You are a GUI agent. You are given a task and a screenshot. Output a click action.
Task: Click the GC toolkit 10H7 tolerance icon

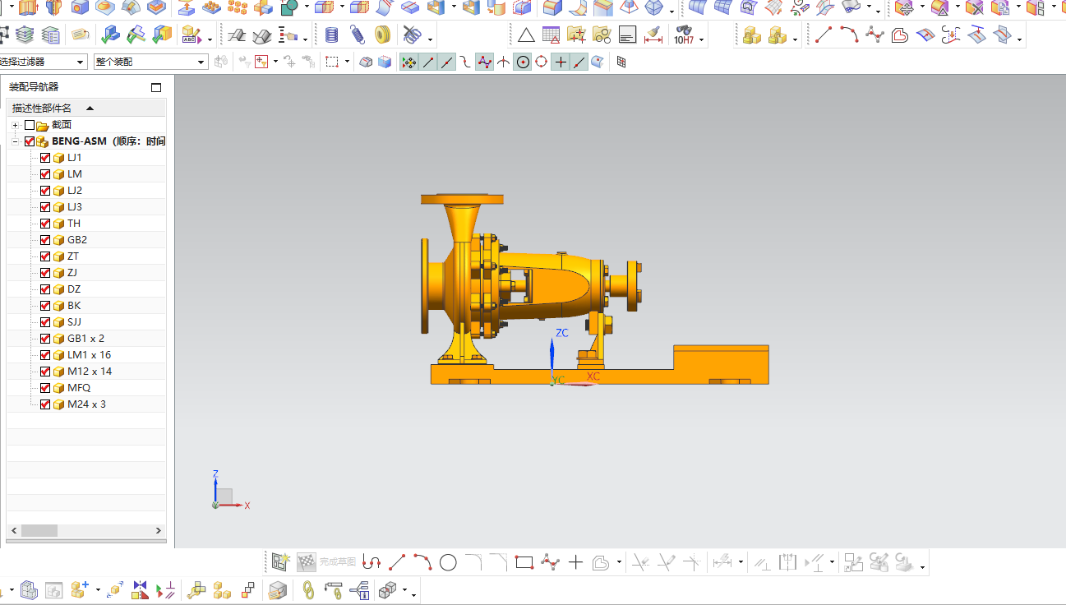pyautogui.click(x=684, y=35)
